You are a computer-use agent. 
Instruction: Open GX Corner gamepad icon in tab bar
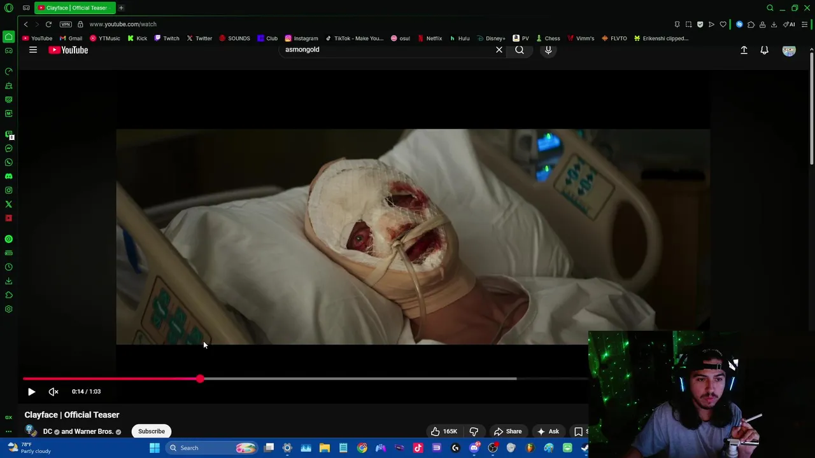pyautogui.click(x=26, y=8)
